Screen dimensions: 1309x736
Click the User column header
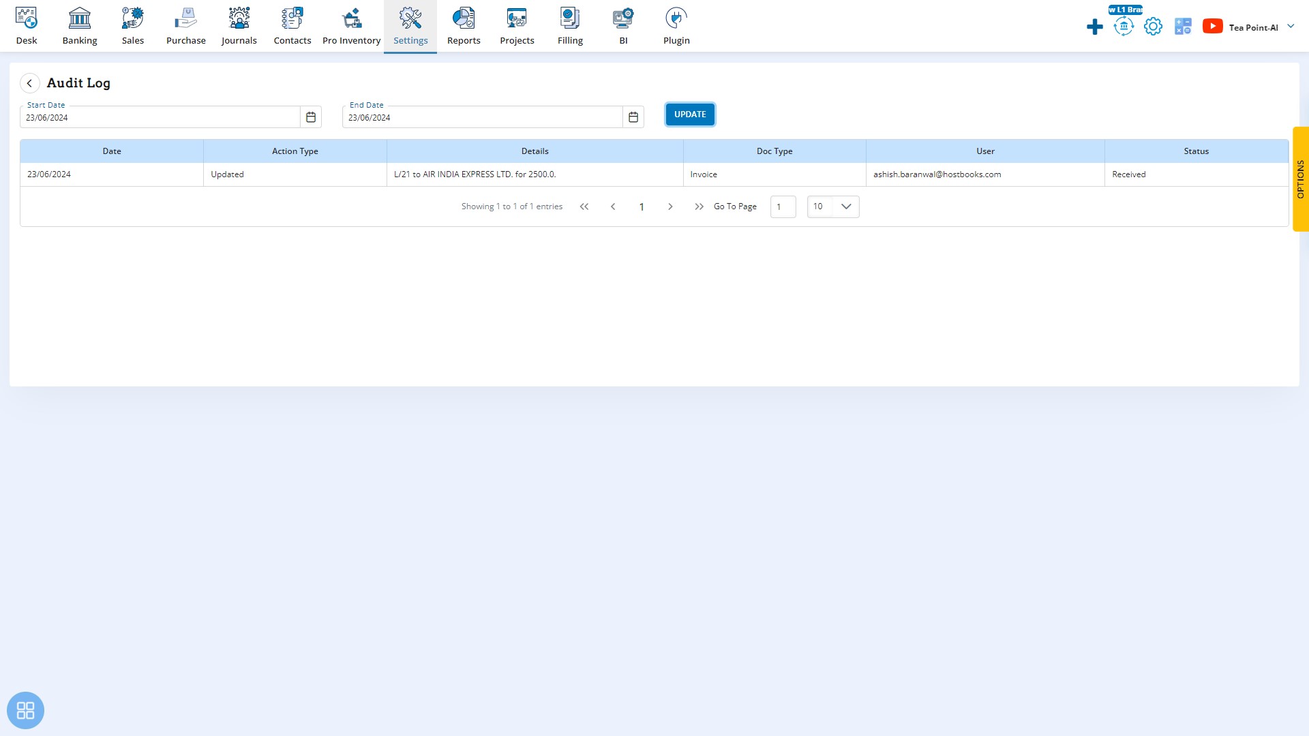click(x=985, y=151)
